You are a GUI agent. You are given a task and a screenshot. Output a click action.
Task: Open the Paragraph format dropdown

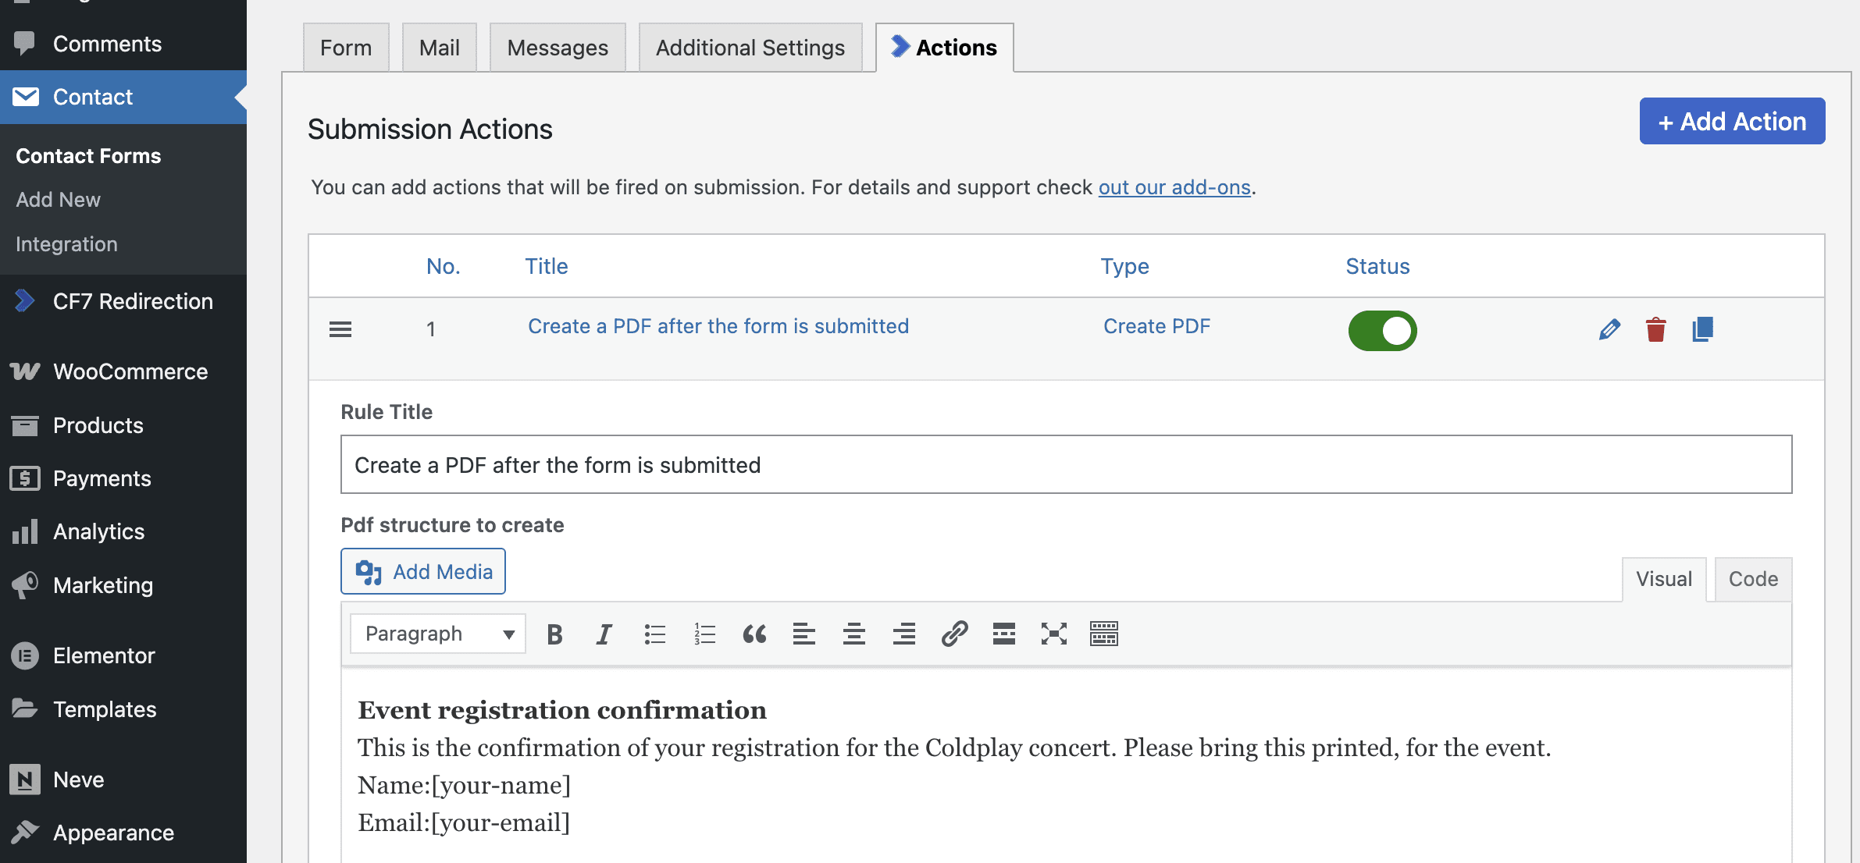coord(438,634)
